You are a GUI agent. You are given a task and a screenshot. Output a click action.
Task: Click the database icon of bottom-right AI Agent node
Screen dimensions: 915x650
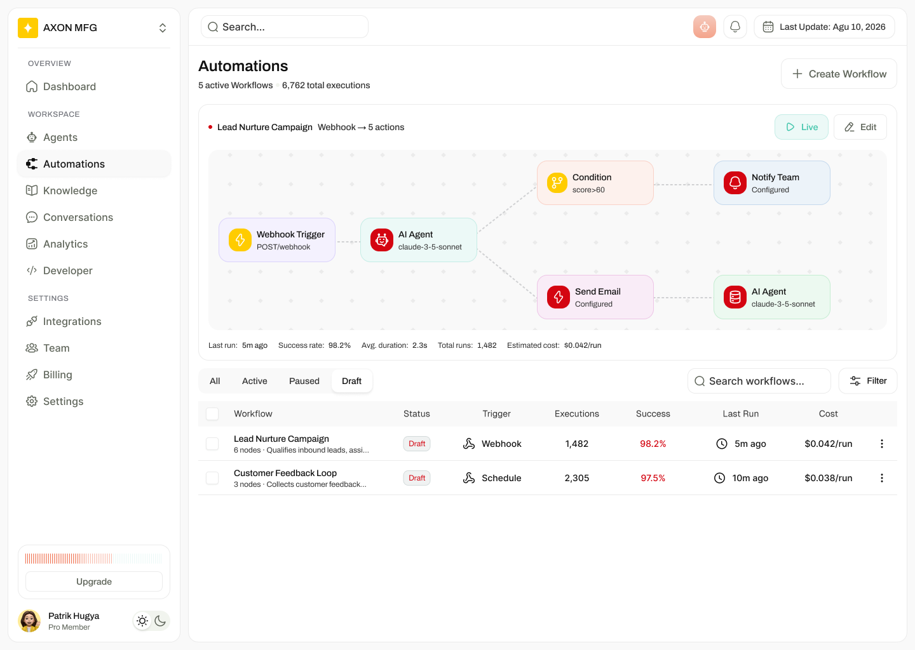click(x=735, y=297)
